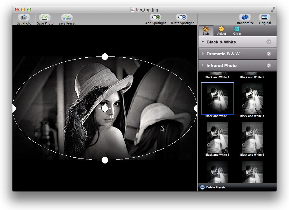The width and height of the screenshot is (289, 210).
Task: Switch to the Style tab
Action: pyautogui.click(x=206, y=31)
